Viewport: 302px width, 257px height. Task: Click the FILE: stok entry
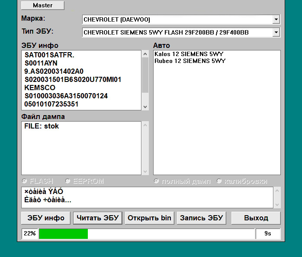pyautogui.click(x=42, y=126)
